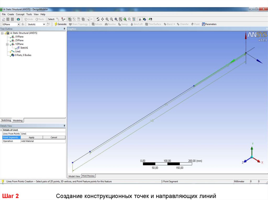Select the Chamfer tool

click(x=183, y=24)
